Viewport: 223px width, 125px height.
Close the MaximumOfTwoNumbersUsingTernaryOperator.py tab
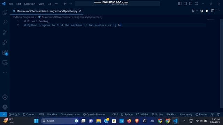point(80,11)
